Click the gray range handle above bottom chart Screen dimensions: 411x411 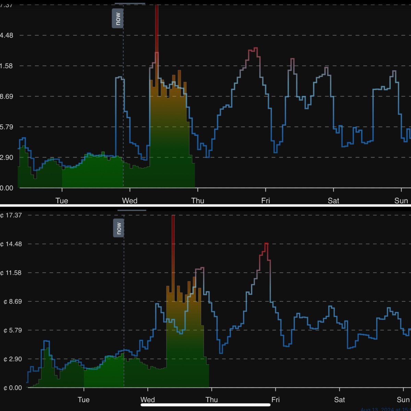tap(132, 210)
